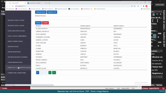Open Lista de lectura reading list

pyautogui.click(x=146, y=9)
